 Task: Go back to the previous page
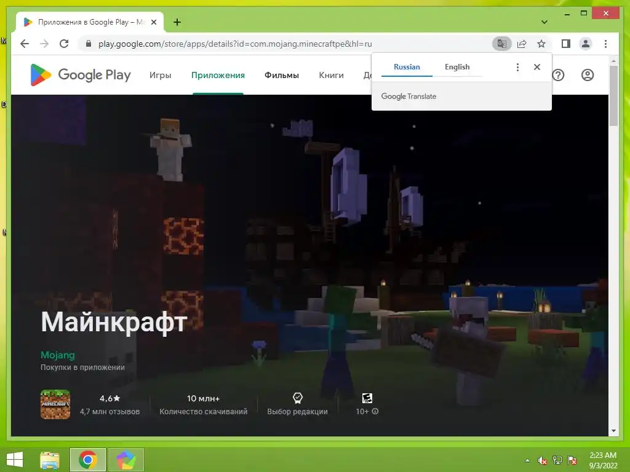[25, 44]
